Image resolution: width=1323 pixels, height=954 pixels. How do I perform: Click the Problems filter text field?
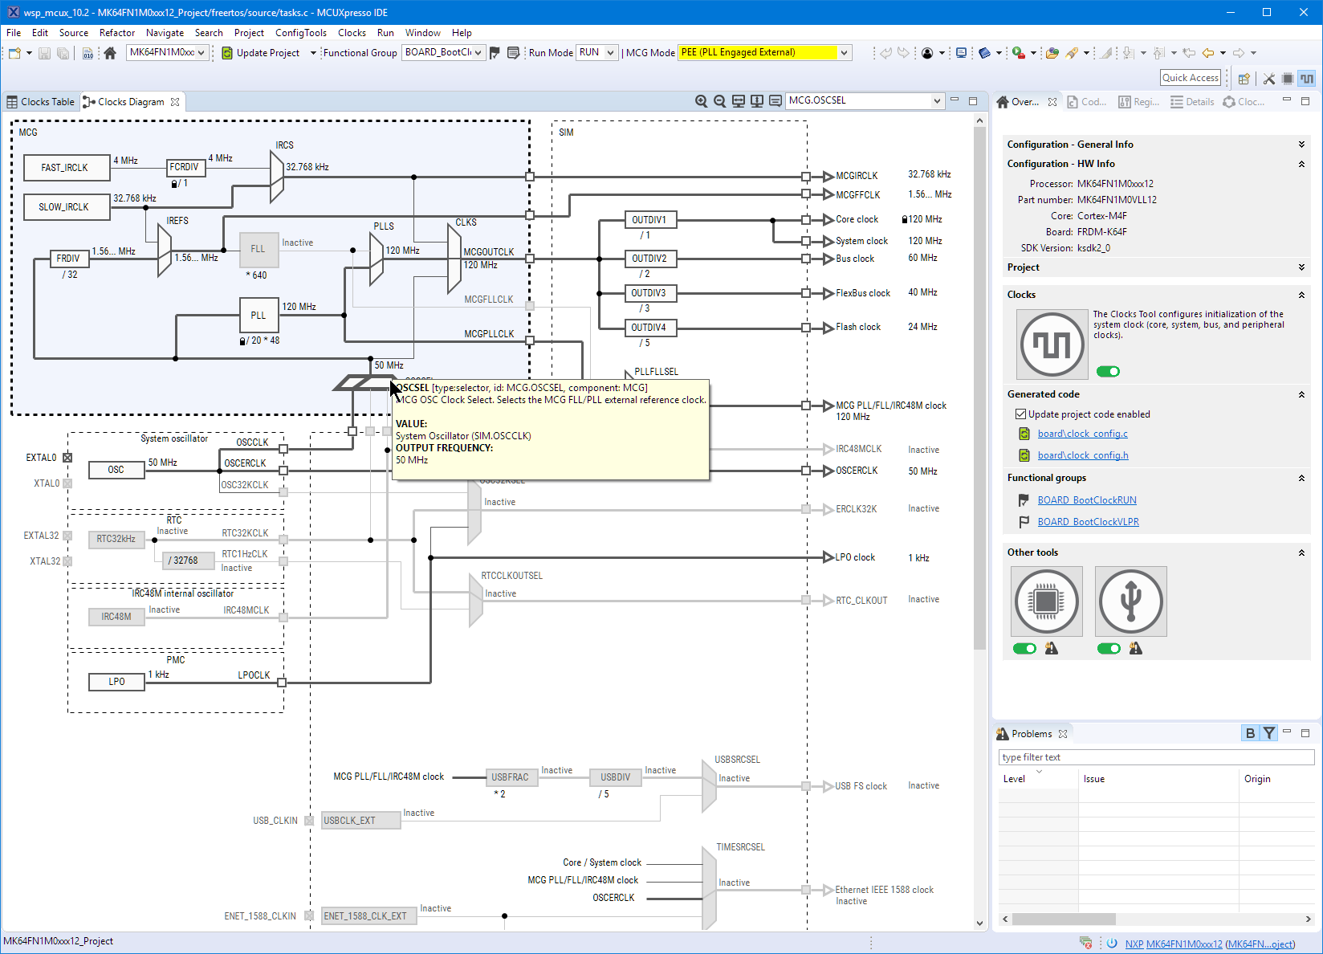coord(1156,757)
